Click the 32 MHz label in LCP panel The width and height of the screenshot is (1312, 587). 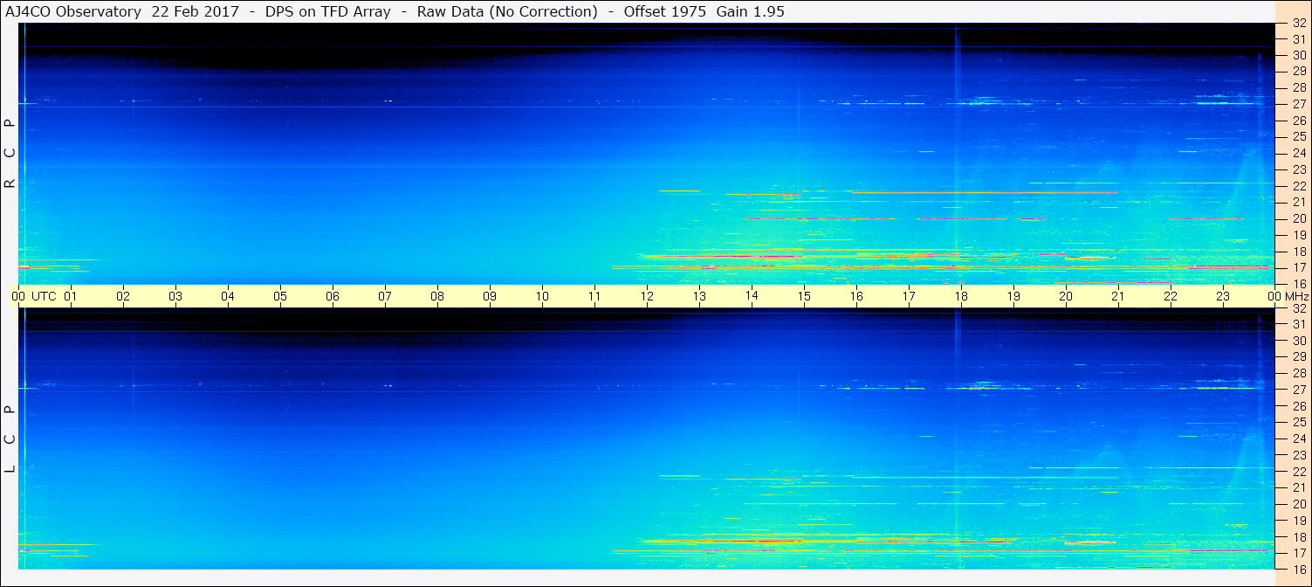(1299, 308)
